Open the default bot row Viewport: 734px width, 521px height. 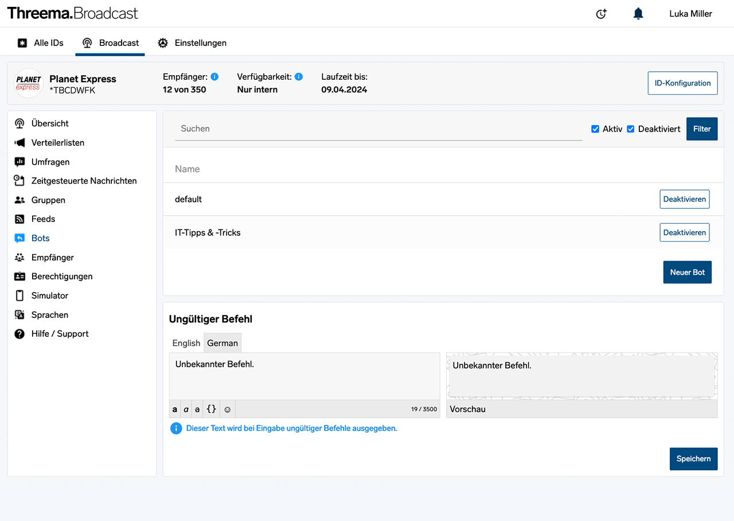[x=443, y=199]
